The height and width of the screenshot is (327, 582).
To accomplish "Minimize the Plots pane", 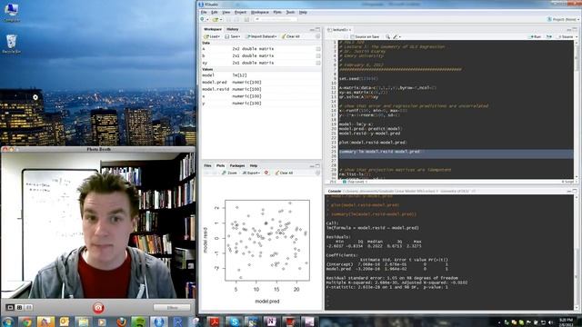I will coord(312,165).
